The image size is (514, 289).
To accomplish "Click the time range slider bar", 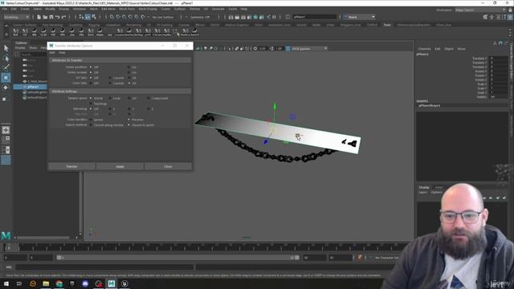I will click(178, 258).
